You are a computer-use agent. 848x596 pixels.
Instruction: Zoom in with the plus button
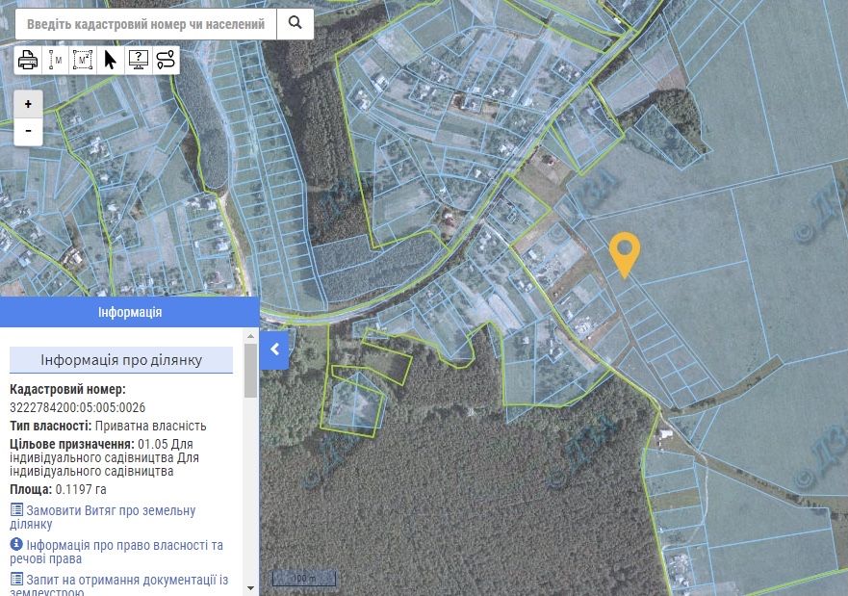click(x=28, y=104)
